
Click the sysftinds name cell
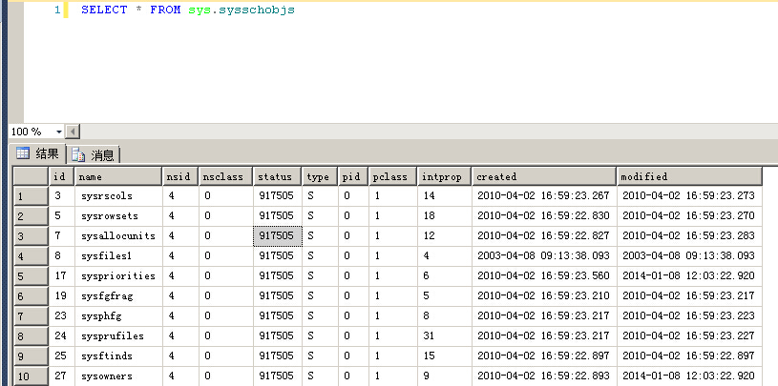point(118,356)
